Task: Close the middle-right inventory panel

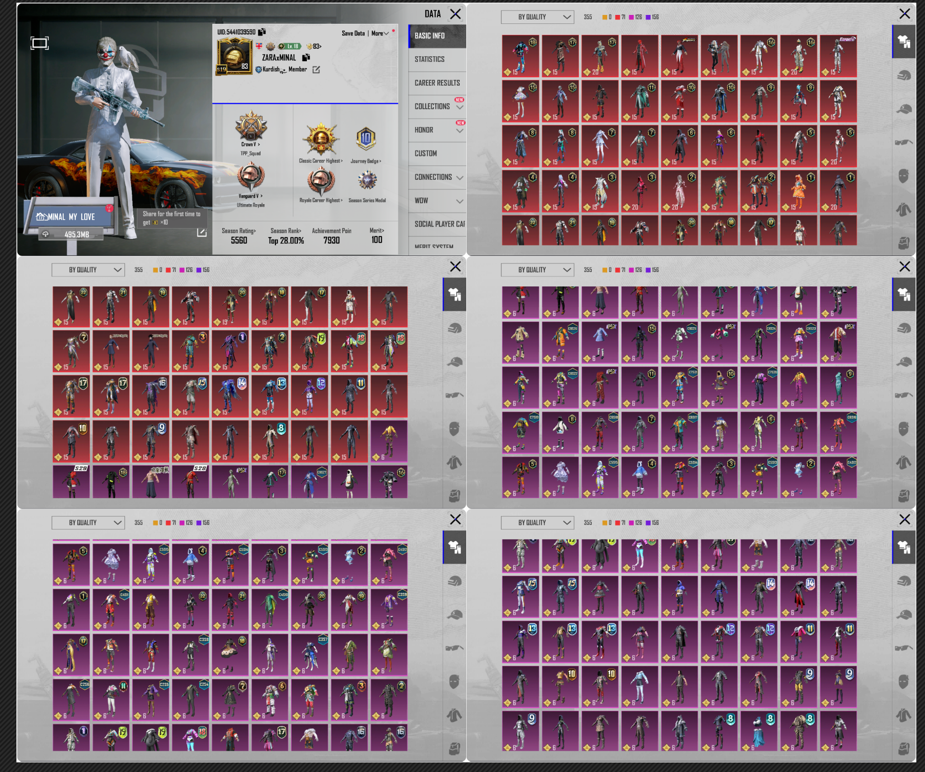Action: 905,266
